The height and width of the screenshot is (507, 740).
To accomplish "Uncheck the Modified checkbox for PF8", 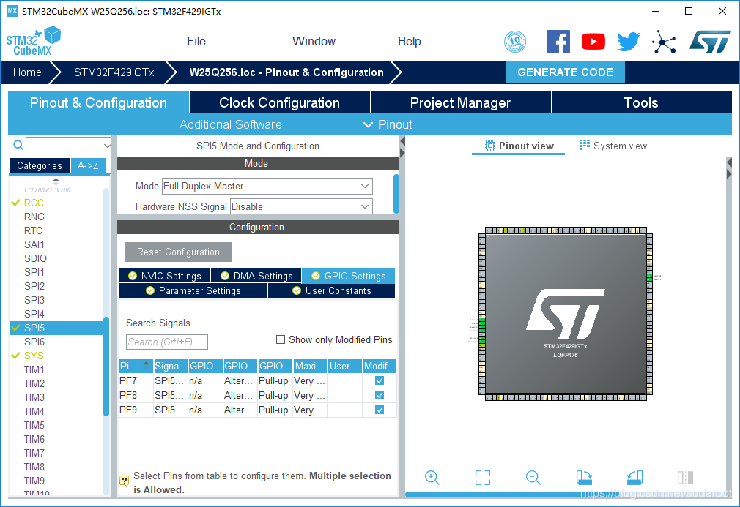I will coord(380,395).
